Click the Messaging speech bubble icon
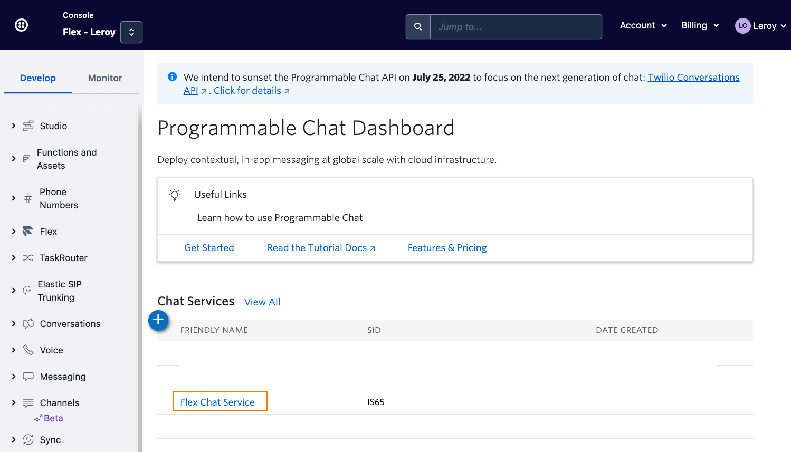Screen dimensions: 791x452 [x=28, y=377]
